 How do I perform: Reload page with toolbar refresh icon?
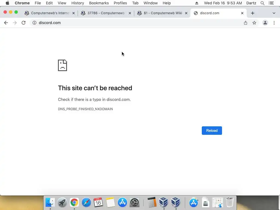24,23
